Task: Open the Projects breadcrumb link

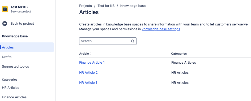Action: point(86,6)
